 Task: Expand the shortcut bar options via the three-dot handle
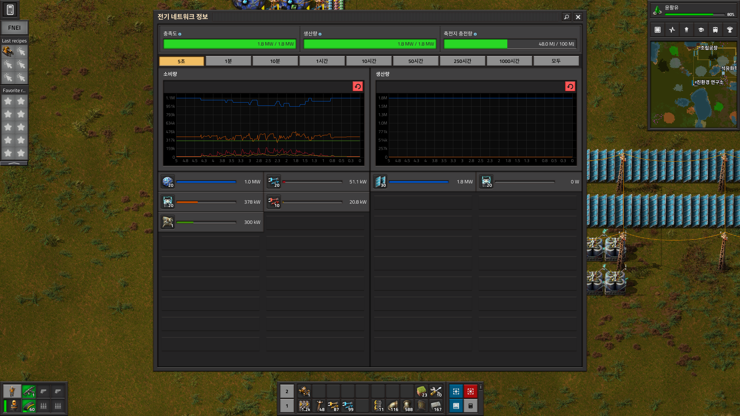481,387
